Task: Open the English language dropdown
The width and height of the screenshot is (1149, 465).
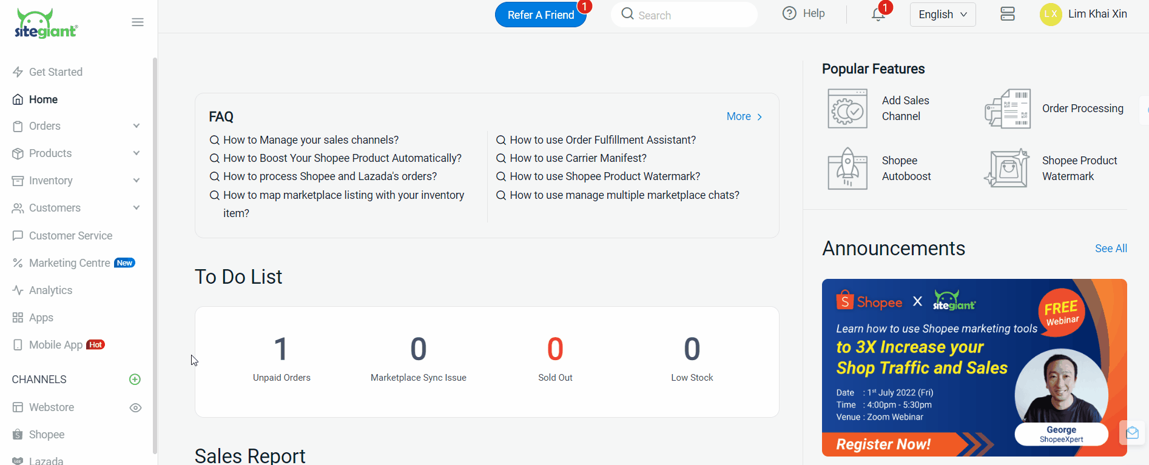Action: tap(942, 15)
